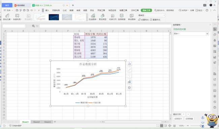Click the command search field with magnifier
The image size is (219, 129).
point(164,10)
